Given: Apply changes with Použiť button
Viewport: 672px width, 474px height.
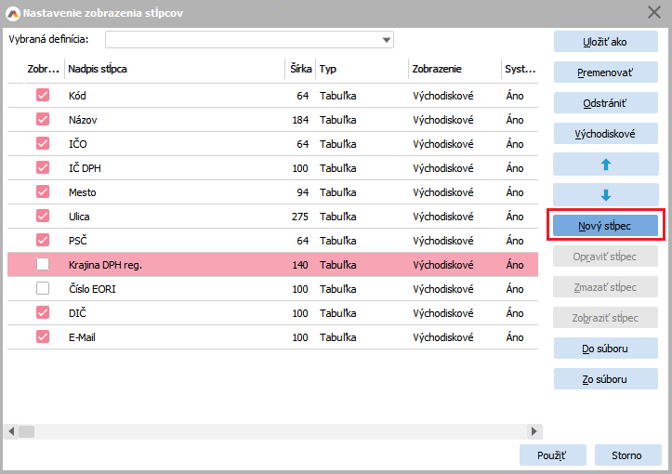Looking at the screenshot, I should (x=553, y=455).
